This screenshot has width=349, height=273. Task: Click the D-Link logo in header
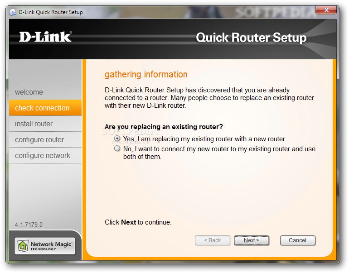point(45,37)
